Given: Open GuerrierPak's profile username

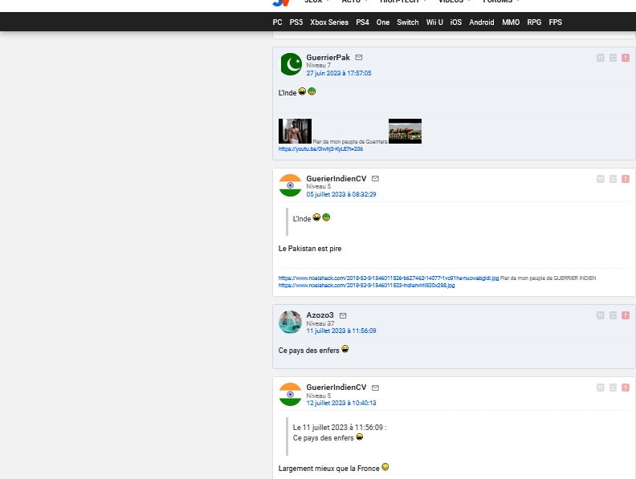Looking at the screenshot, I should [x=328, y=58].
